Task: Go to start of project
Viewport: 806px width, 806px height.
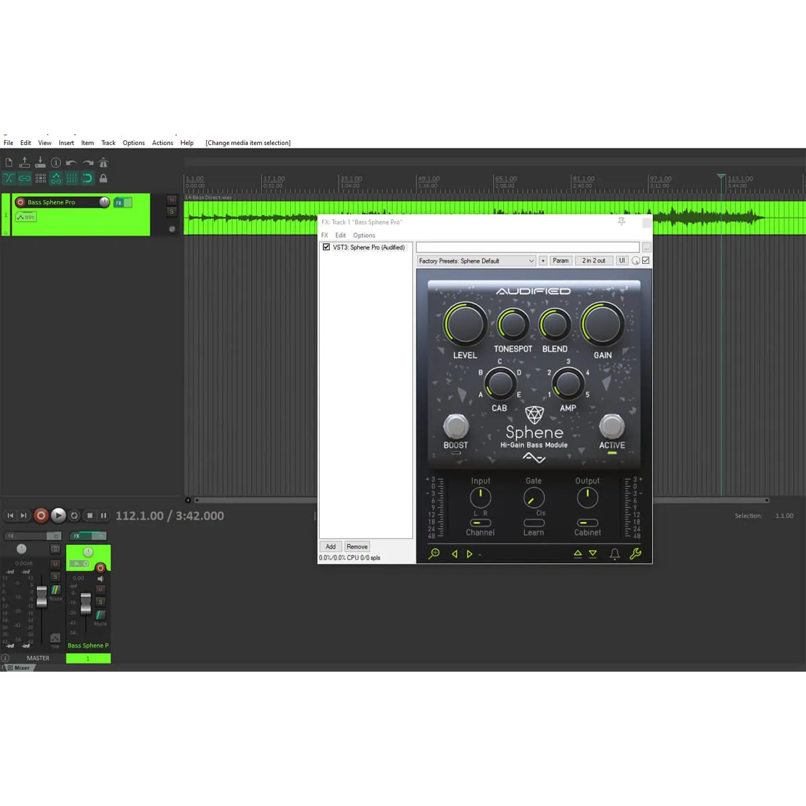Action: point(10,516)
